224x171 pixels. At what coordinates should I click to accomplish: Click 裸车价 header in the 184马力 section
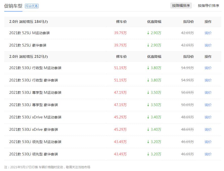(x=121, y=22)
